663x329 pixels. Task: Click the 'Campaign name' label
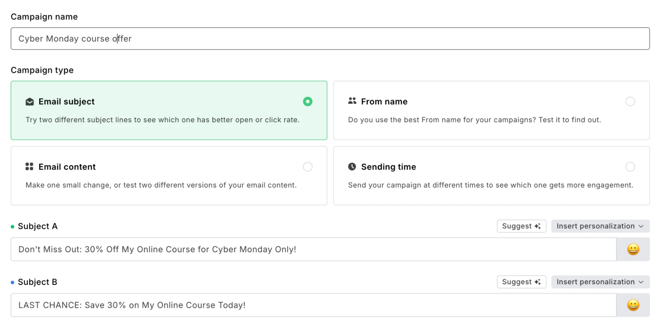(x=44, y=17)
